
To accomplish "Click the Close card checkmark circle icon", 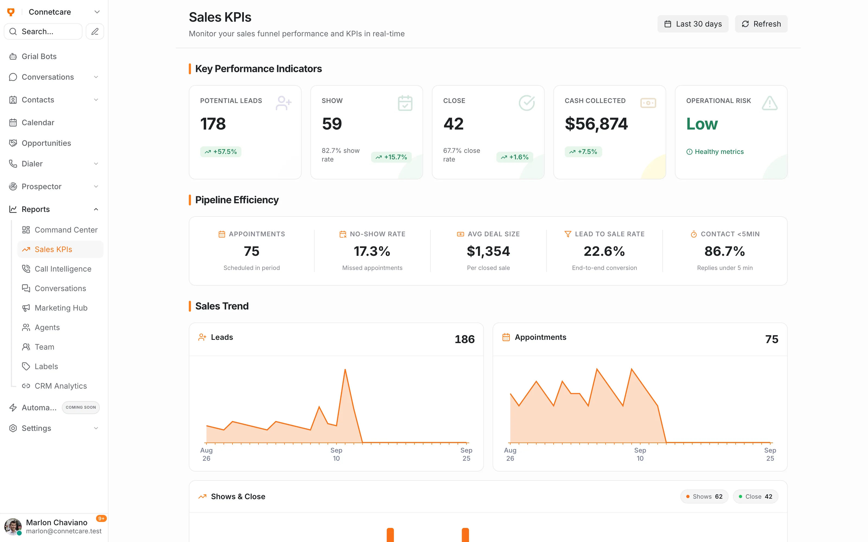I will 526,103.
